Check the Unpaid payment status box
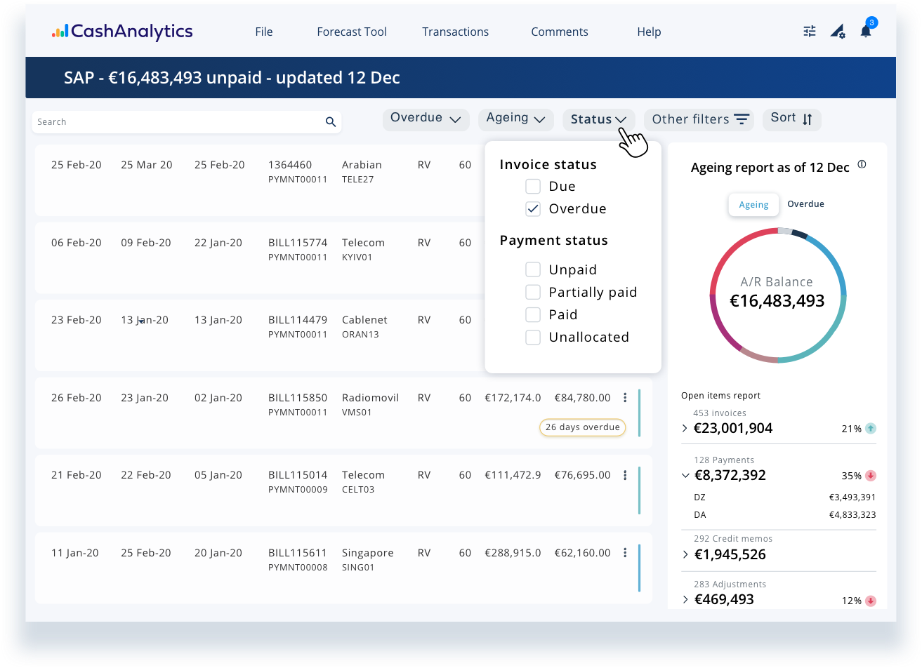 pos(533,269)
